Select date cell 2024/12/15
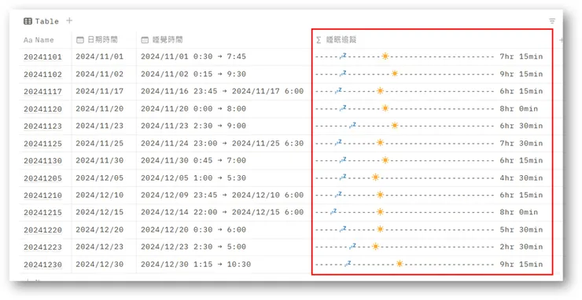 coord(99,212)
